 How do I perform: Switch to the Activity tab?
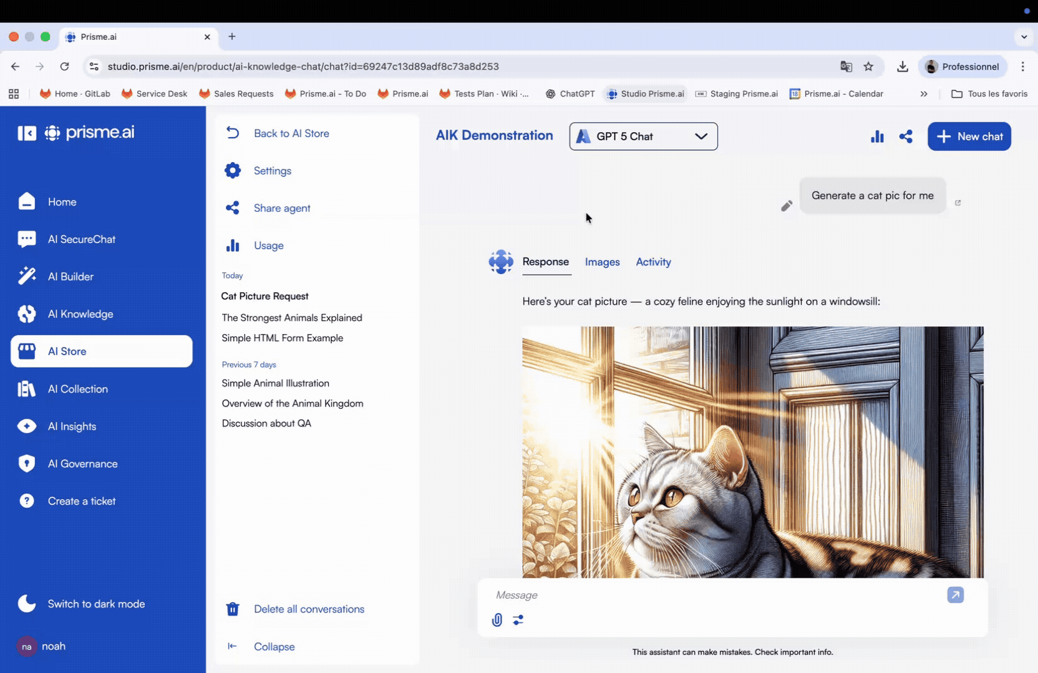pos(653,262)
